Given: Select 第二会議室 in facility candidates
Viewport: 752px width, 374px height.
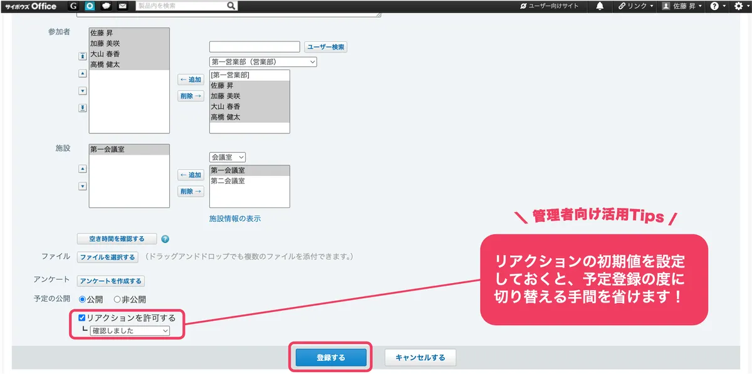Looking at the screenshot, I should click(x=249, y=181).
